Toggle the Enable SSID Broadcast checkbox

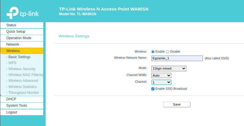point(153,89)
